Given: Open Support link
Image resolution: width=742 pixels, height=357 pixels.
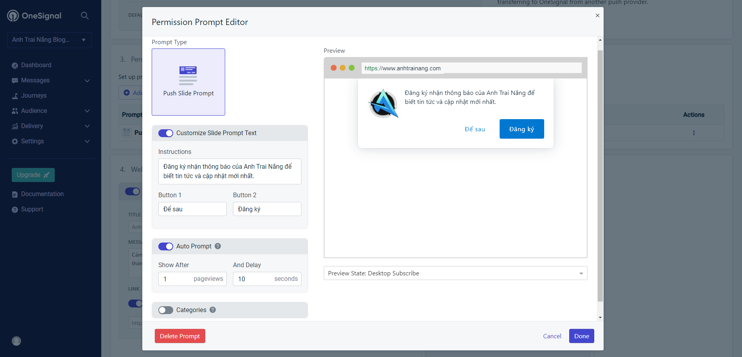Looking at the screenshot, I should pyautogui.click(x=32, y=209).
